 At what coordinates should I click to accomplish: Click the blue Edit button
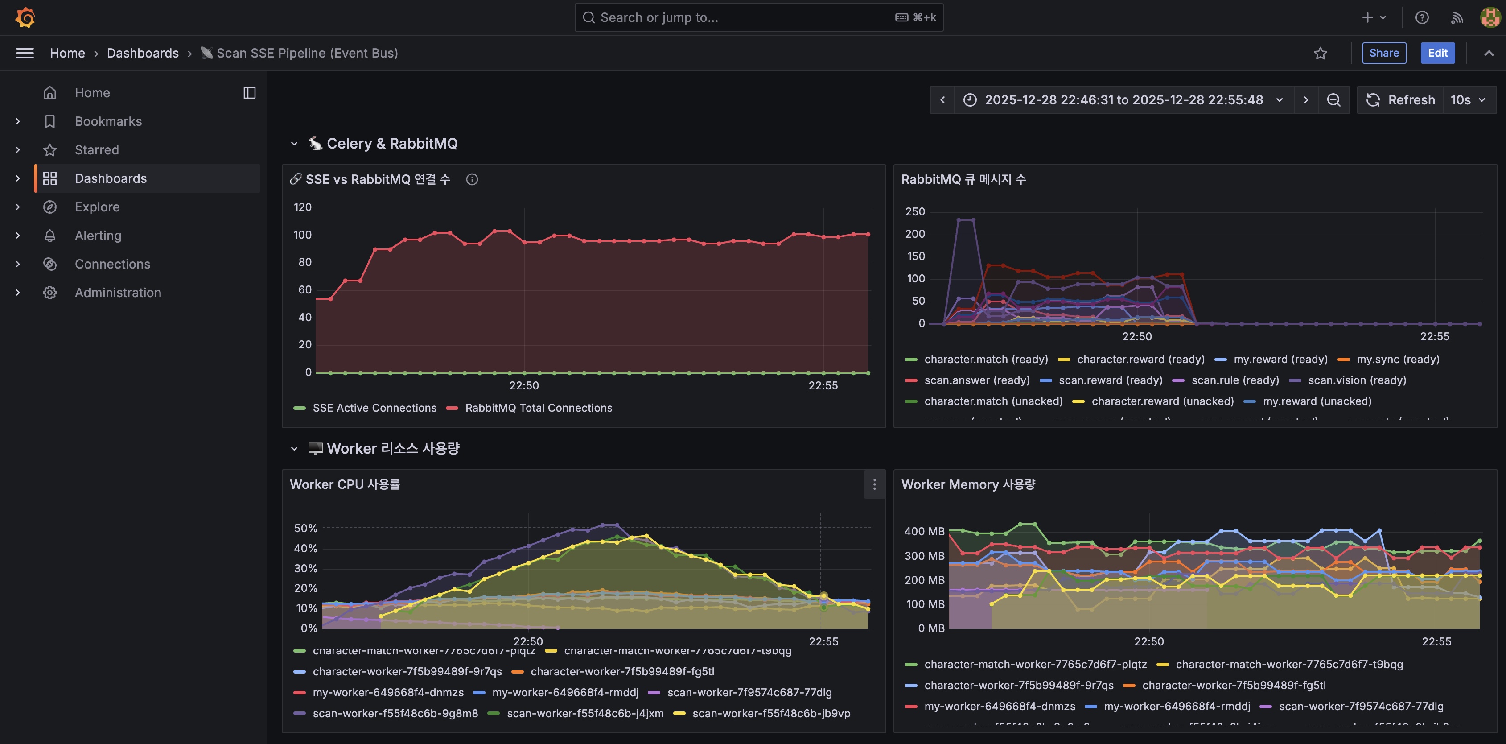point(1437,53)
